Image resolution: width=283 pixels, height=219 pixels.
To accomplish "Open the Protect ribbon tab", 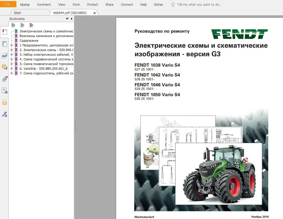I will pos(93,4).
